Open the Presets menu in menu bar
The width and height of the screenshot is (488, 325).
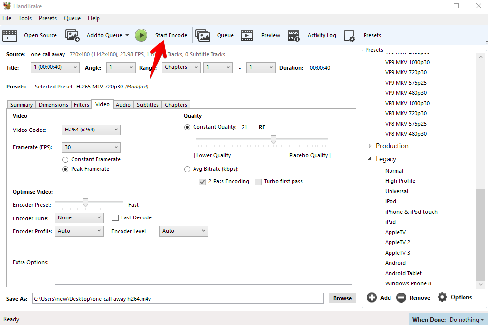(48, 18)
